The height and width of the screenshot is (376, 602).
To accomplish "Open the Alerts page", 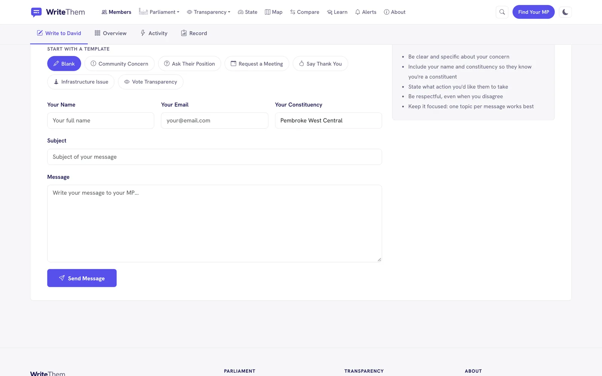I will coord(366,12).
